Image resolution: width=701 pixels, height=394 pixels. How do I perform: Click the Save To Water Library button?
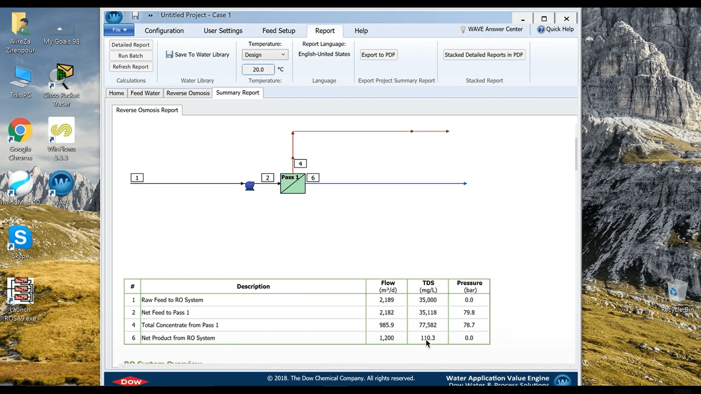coord(198,55)
